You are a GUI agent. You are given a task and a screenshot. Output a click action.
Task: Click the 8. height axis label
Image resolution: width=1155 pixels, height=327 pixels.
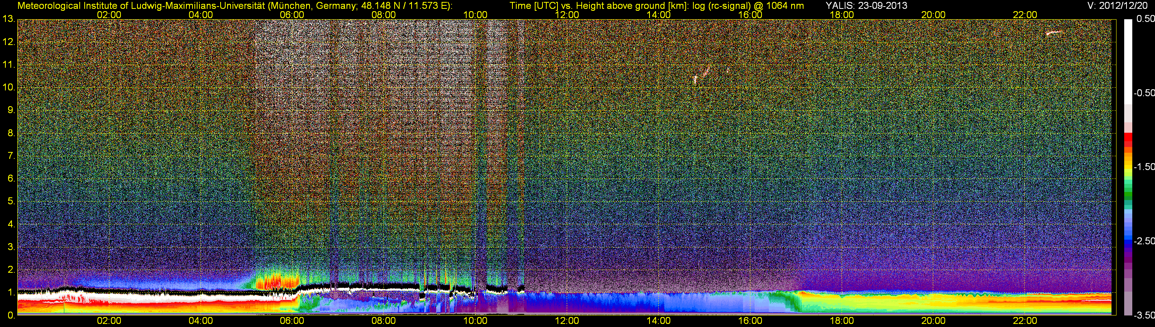[11, 133]
